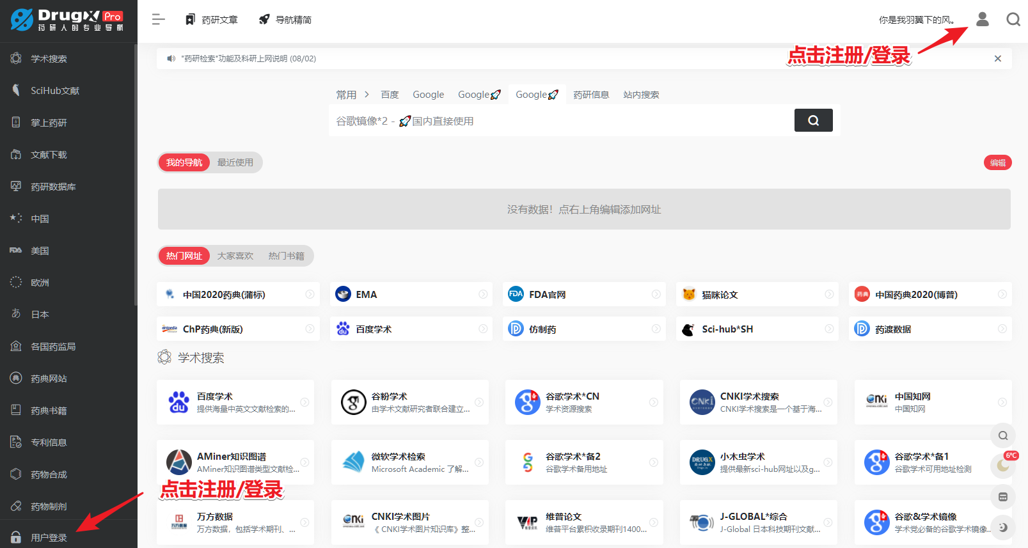Screen dimensions: 1028x548
Task: Expand the 常用 search category chevron
Action: click(x=367, y=95)
